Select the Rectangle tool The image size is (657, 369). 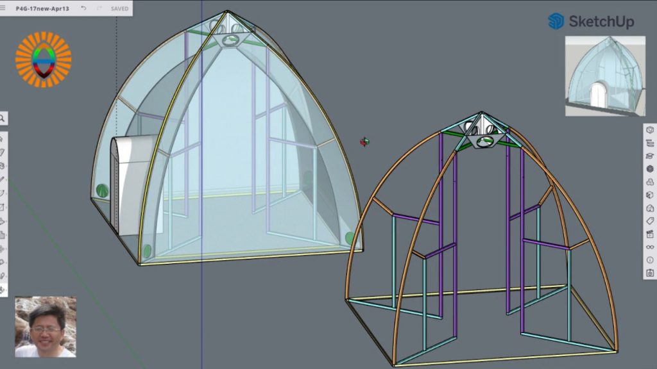(x=3, y=206)
